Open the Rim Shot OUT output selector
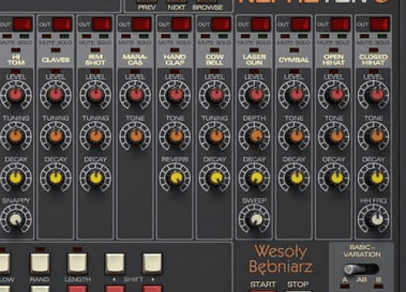The width and height of the screenshot is (406, 292). pos(102,24)
